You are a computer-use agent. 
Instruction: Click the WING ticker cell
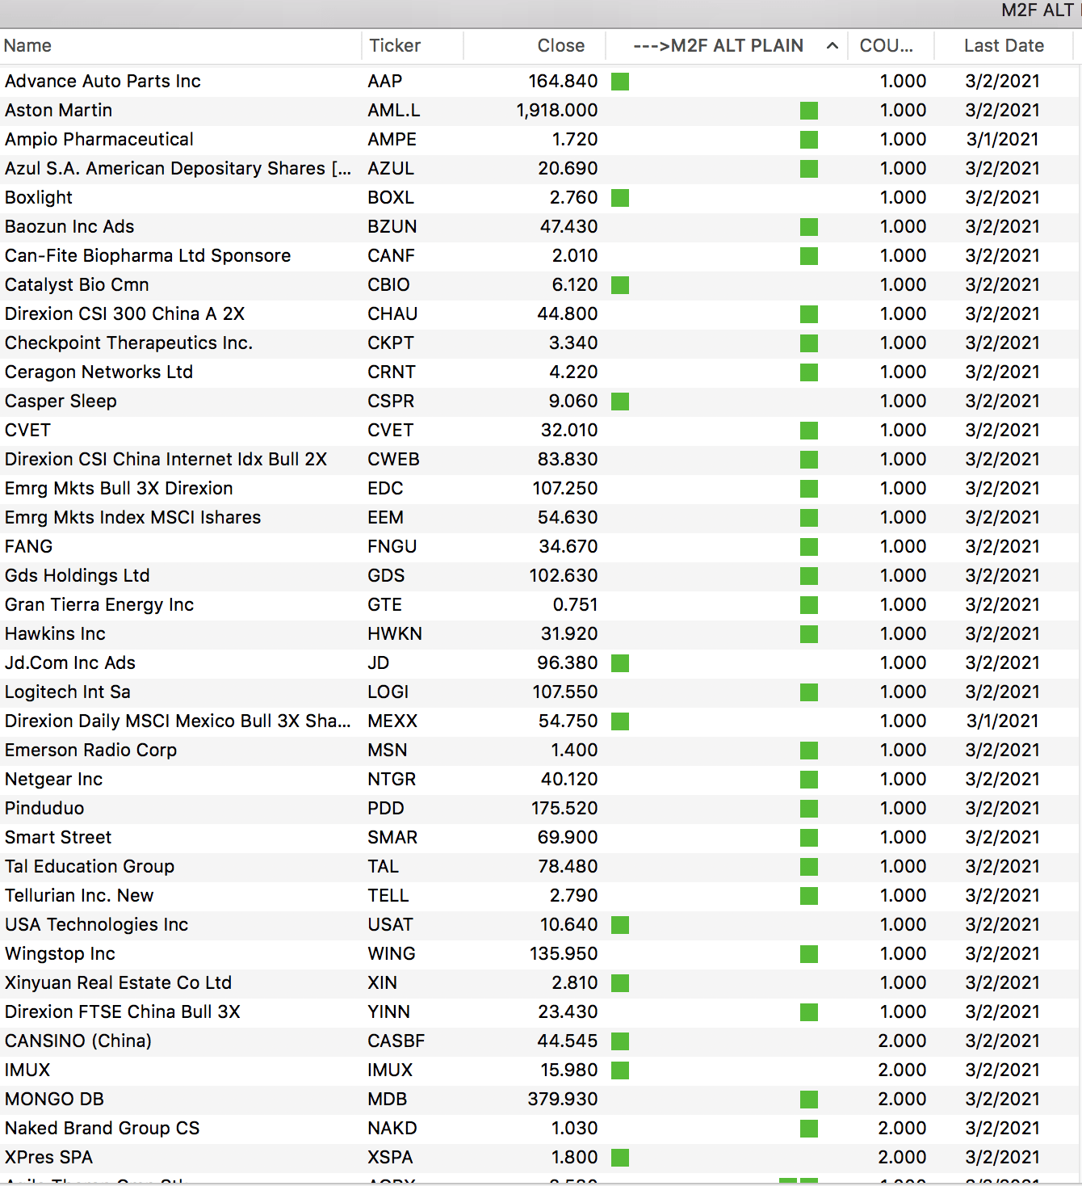(x=392, y=954)
